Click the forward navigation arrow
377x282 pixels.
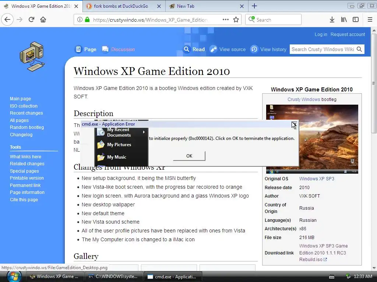(x=20, y=19)
